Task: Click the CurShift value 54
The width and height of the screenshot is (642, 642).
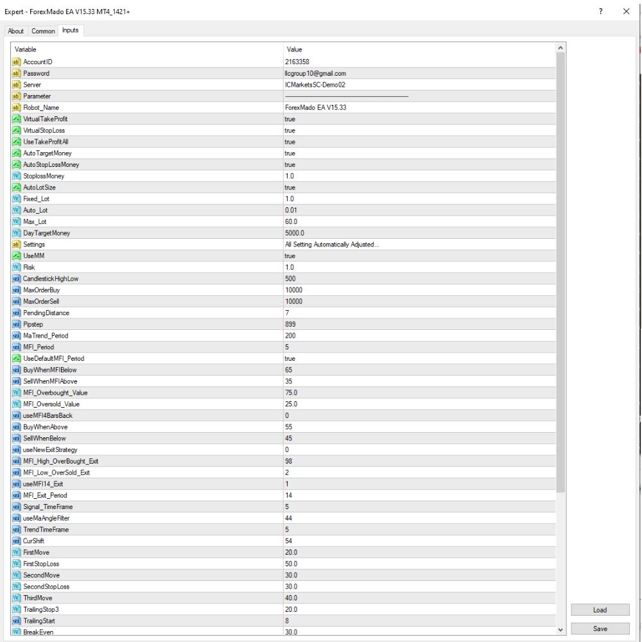Action: point(289,541)
